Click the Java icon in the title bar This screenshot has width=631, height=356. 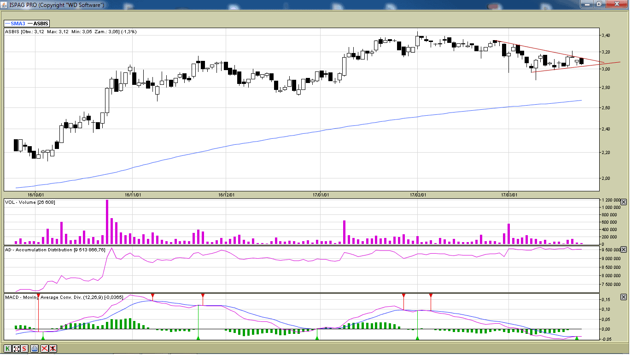click(x=5, y=5)
